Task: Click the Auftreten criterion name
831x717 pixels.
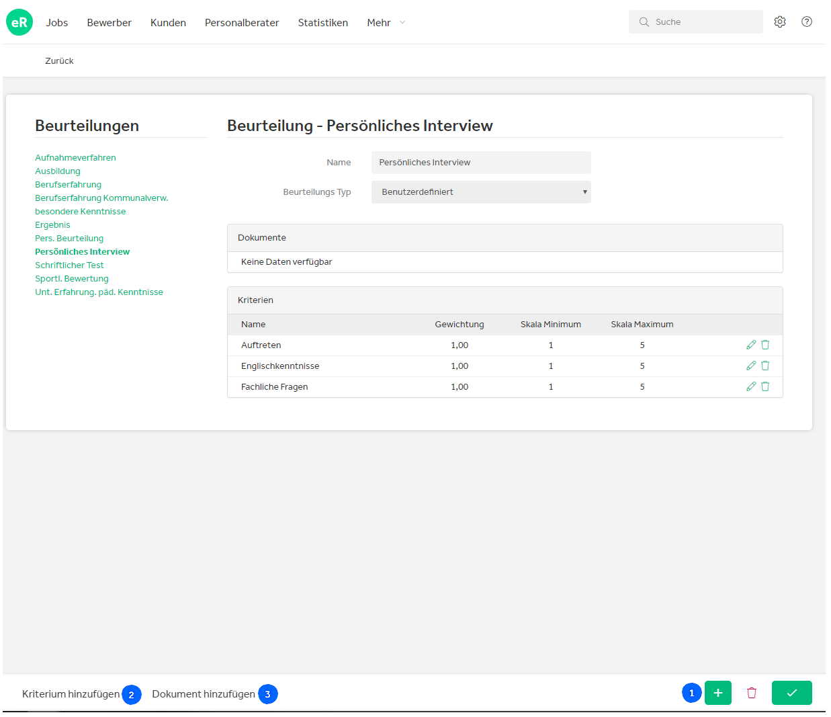Action: [x=261, y=345]
